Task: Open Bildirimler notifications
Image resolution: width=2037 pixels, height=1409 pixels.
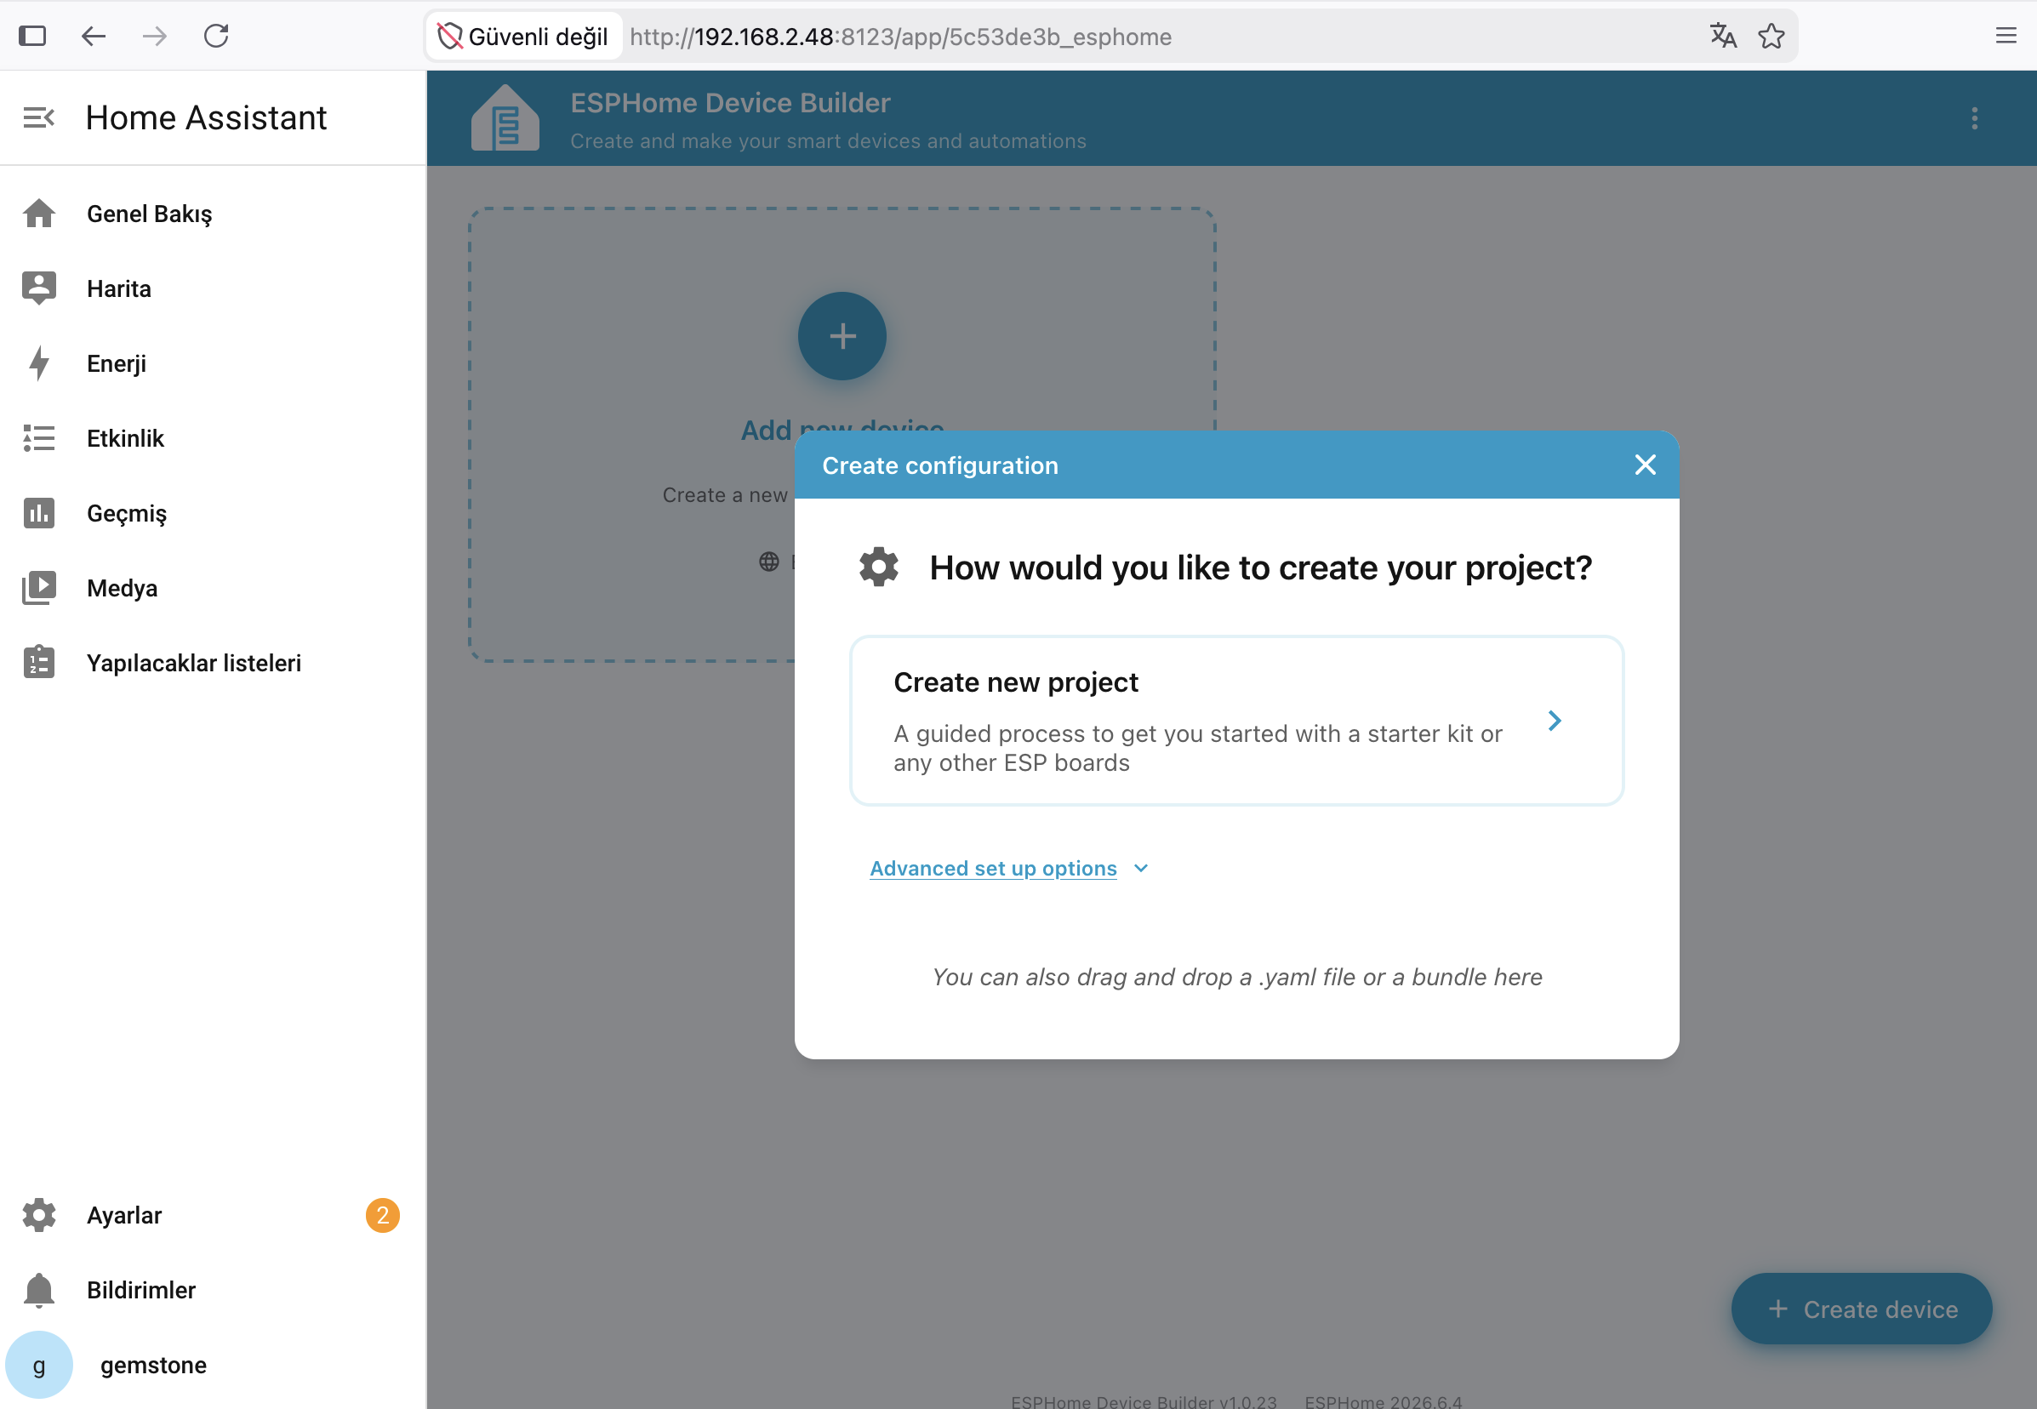Action: click(213, 1291)
